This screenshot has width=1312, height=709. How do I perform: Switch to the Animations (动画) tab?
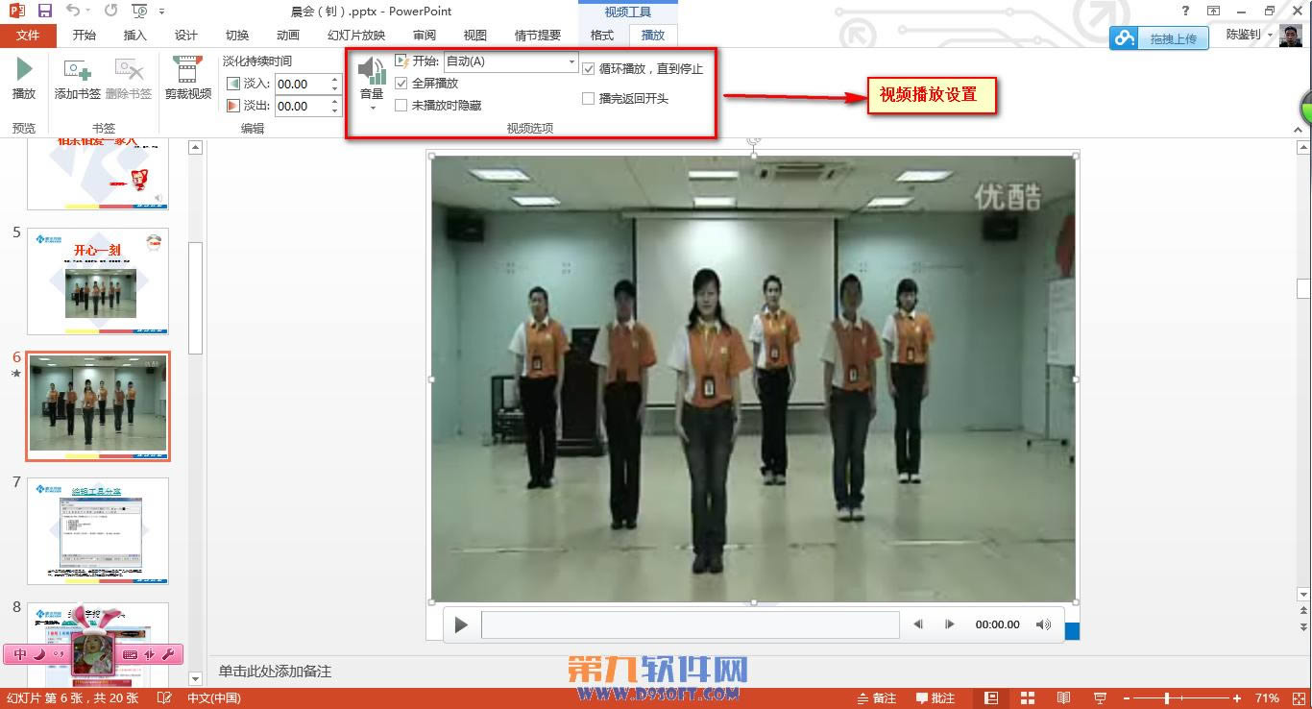point(288,36)
